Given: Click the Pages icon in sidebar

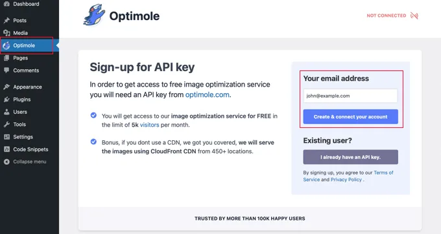Looking at the screenshot, I should (x=6, y=58).
